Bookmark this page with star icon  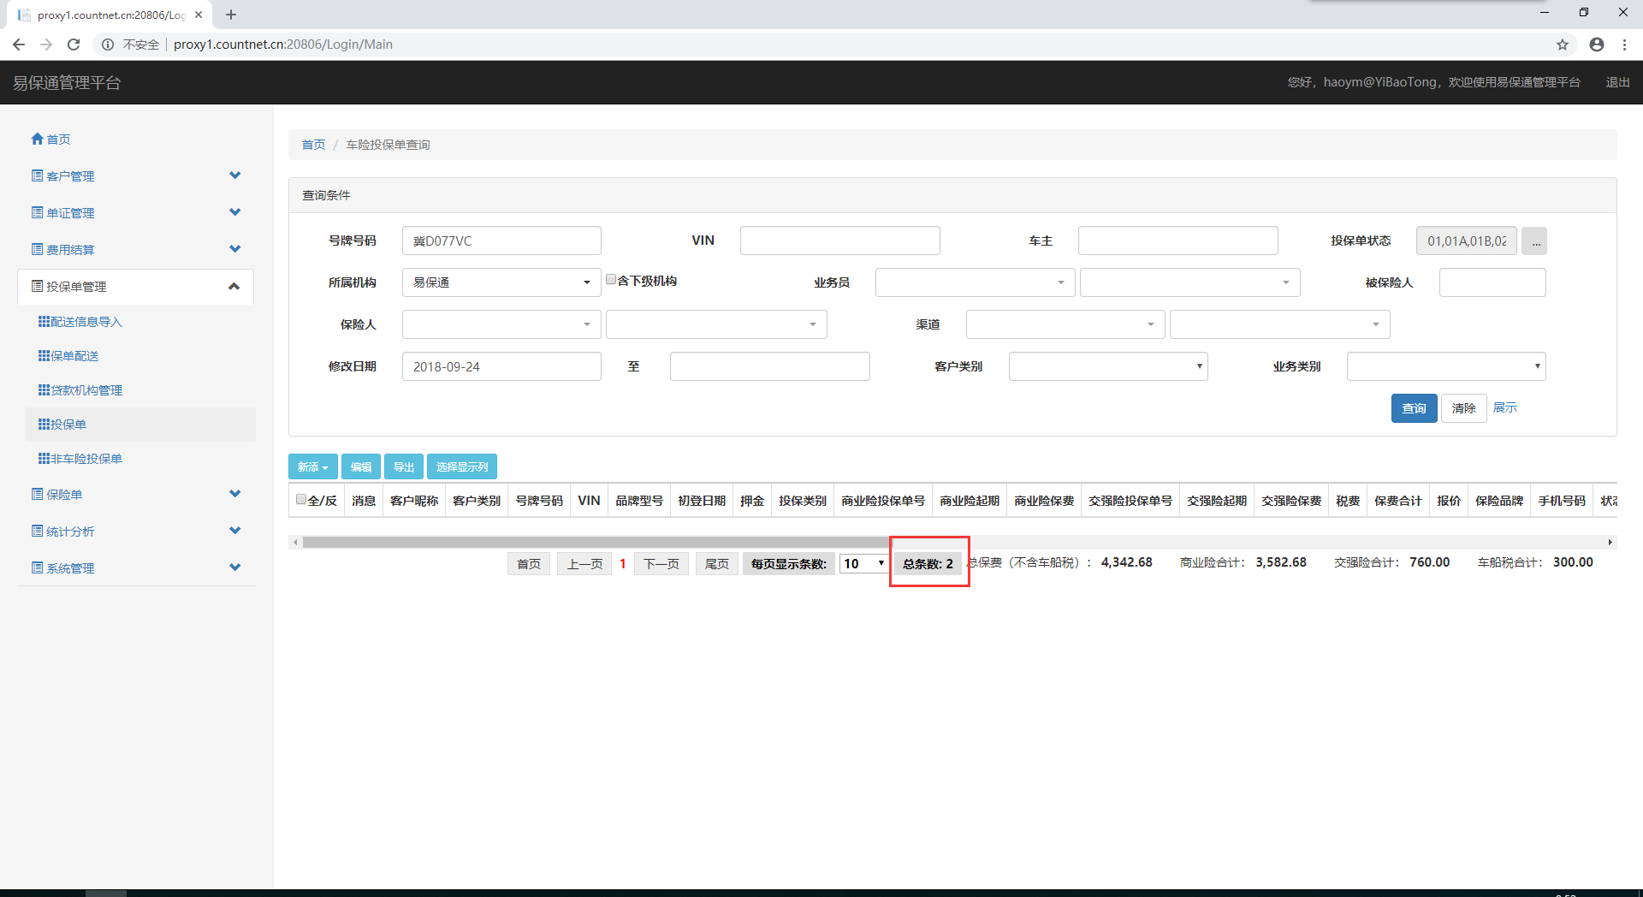click(1563, 45)
